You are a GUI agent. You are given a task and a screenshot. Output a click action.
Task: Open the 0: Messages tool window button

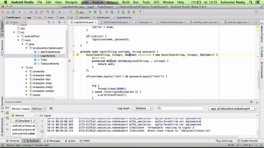pos(52,141)
